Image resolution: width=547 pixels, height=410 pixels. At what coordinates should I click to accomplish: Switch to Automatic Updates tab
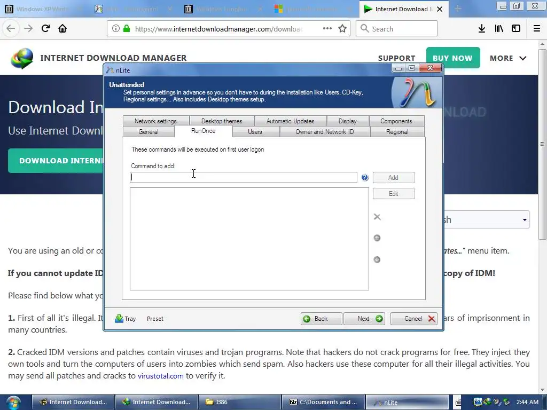tap(290, 121)
